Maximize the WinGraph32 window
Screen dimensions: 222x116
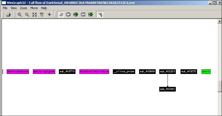[215, 3]
